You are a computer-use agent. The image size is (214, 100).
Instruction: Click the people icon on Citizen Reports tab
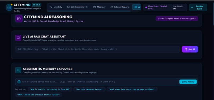point(112,7)
